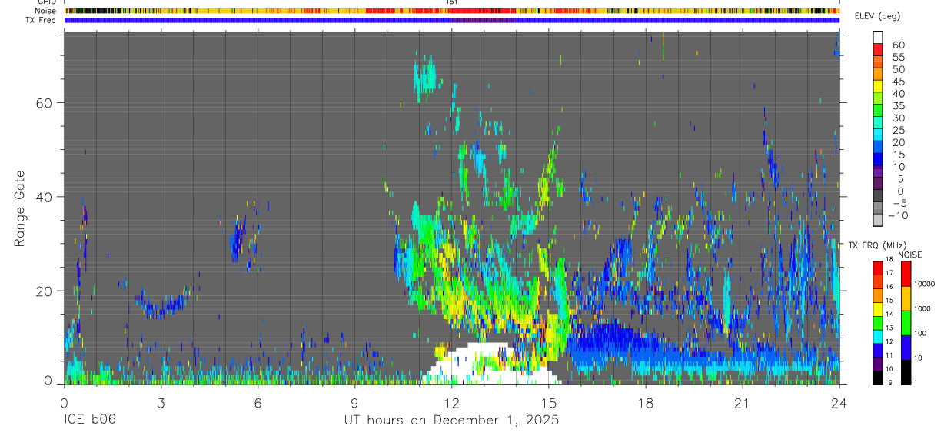Viewport: 944px width, 436px height.
Task: Click the UT hours on December 1, 2025 title
Action: 451,421
